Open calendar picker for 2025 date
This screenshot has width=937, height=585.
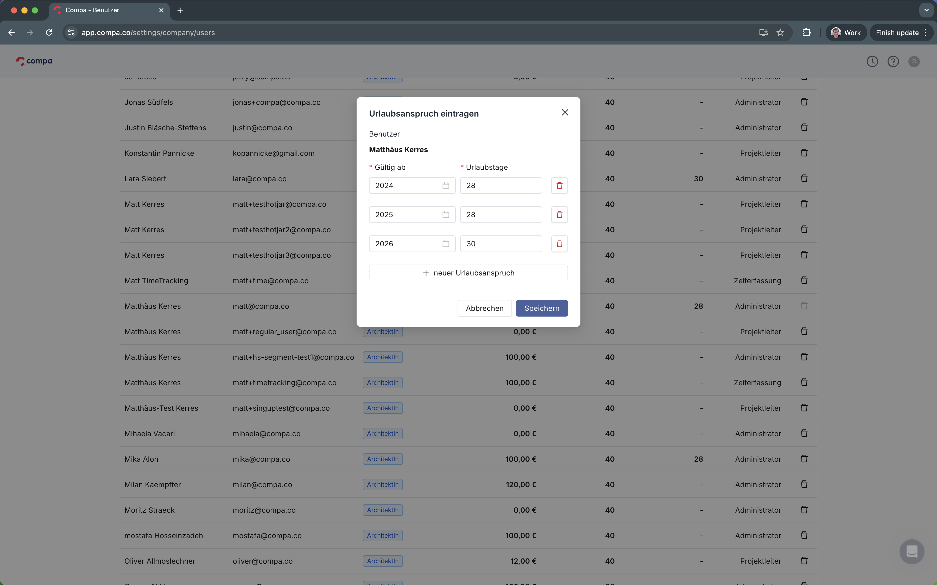(446, 214)
